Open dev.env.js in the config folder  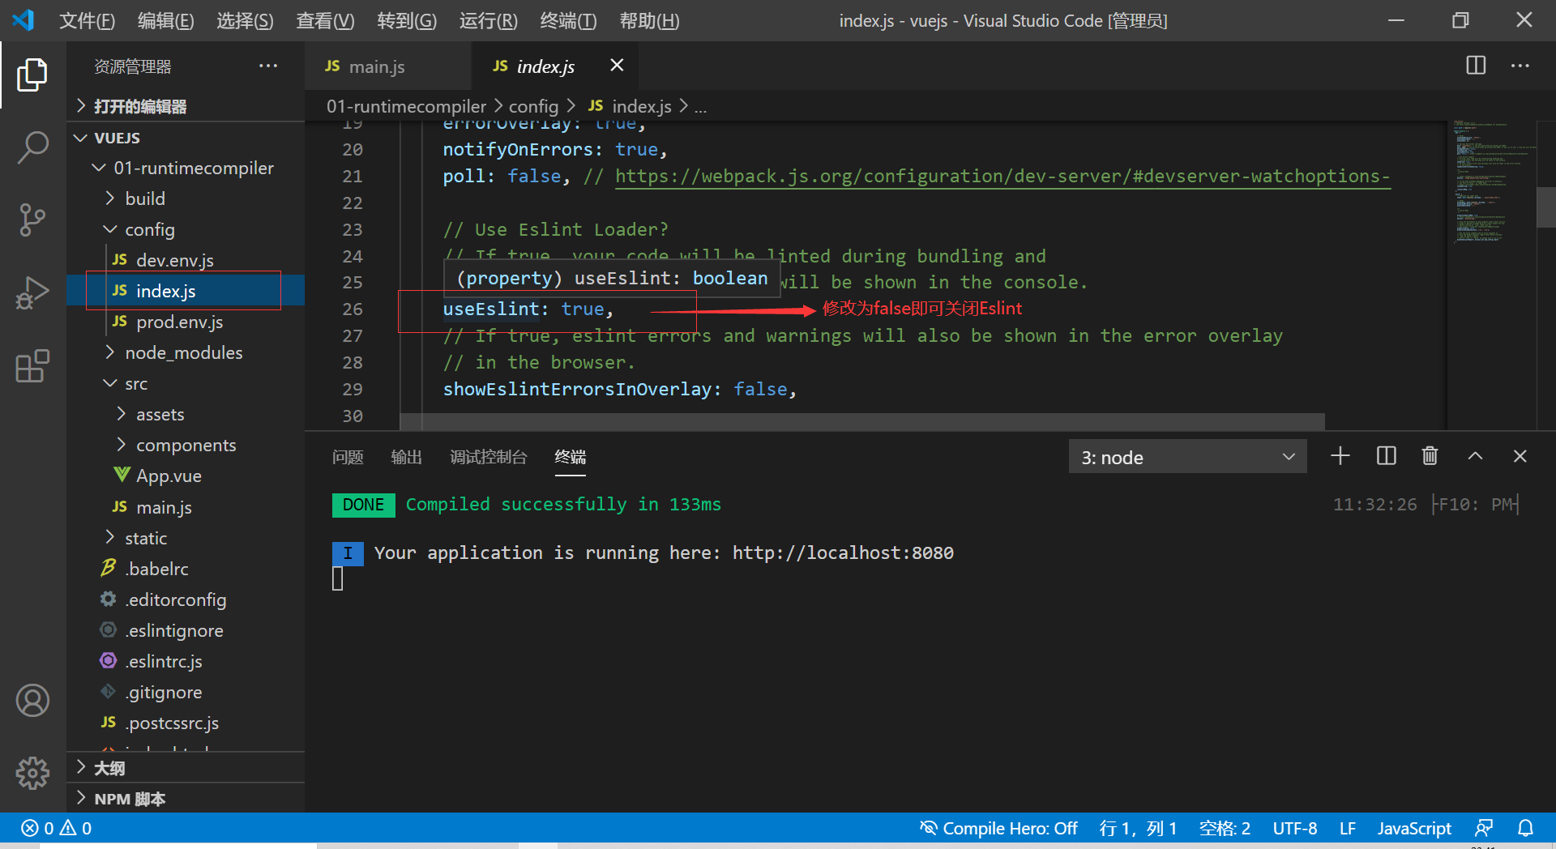point(175,260)
